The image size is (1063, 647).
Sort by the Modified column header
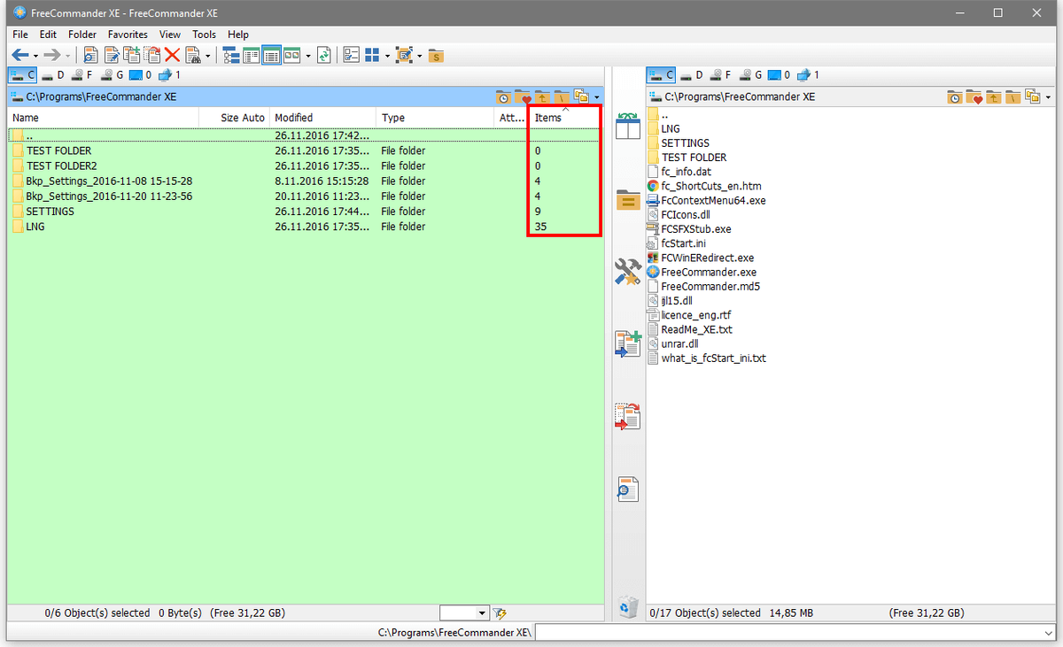322,118
